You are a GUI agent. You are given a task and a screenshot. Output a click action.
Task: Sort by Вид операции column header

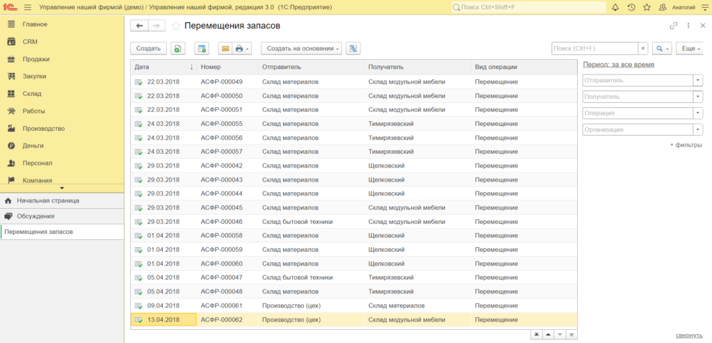(524, 67)
